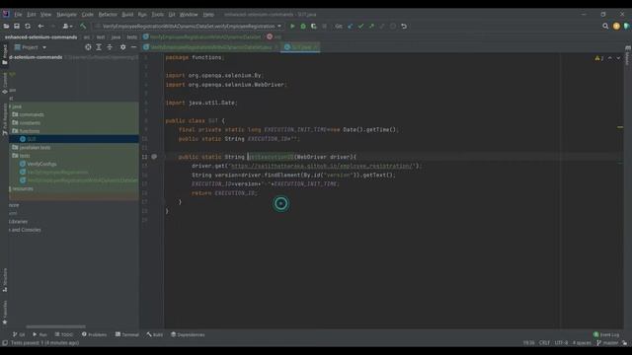Screen dimensions: 632x355
Task: Open the Tools menu
Action: (158, 15)
